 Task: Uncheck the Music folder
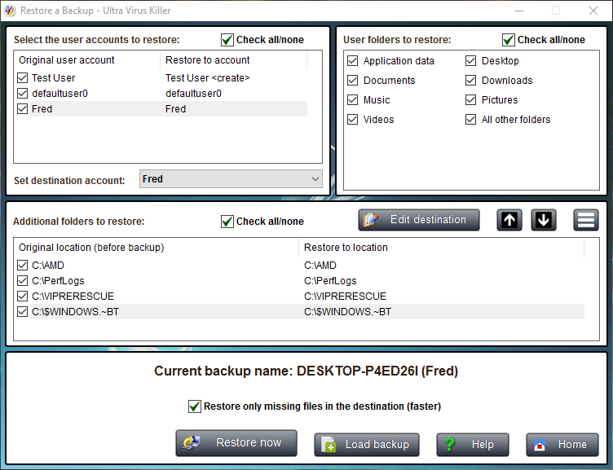(353, 99)
